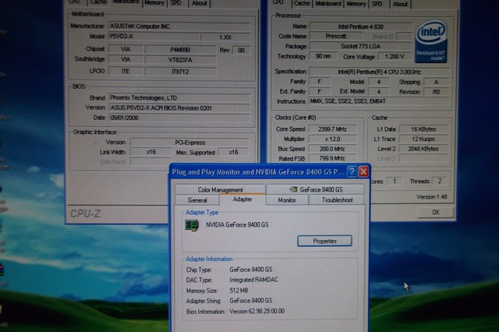The image size is (499, 332).
Task: Click the adapter Properties button
Action: [x=324, y=241]
